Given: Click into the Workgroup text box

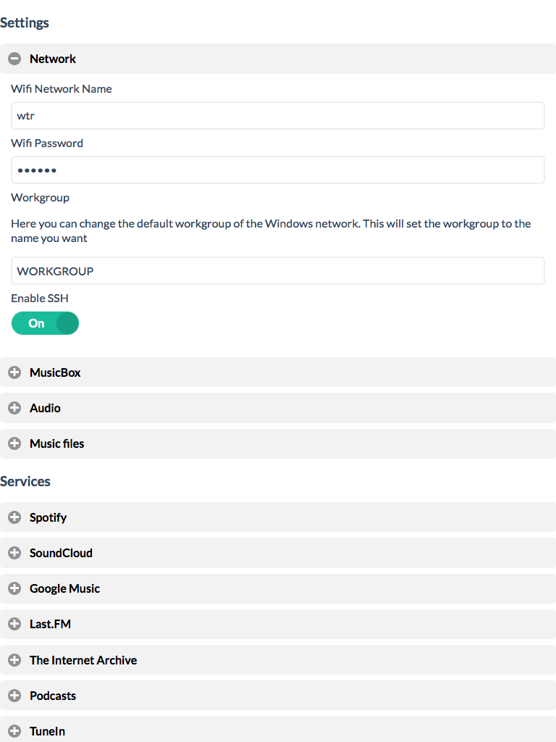Looking at the screenshot, I should point(278,271).
